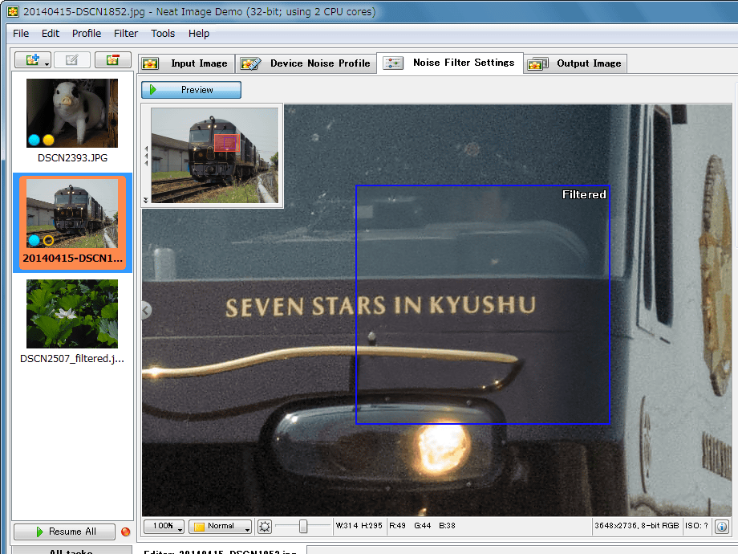Click the left arrow on viewer edge
The height and width of the screenshot is (554, 738).
[x=146, y=310]
